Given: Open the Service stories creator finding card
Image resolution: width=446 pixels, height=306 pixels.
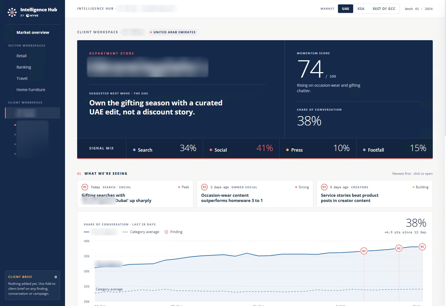Looking at the screenshot, I should coord(374,194).
